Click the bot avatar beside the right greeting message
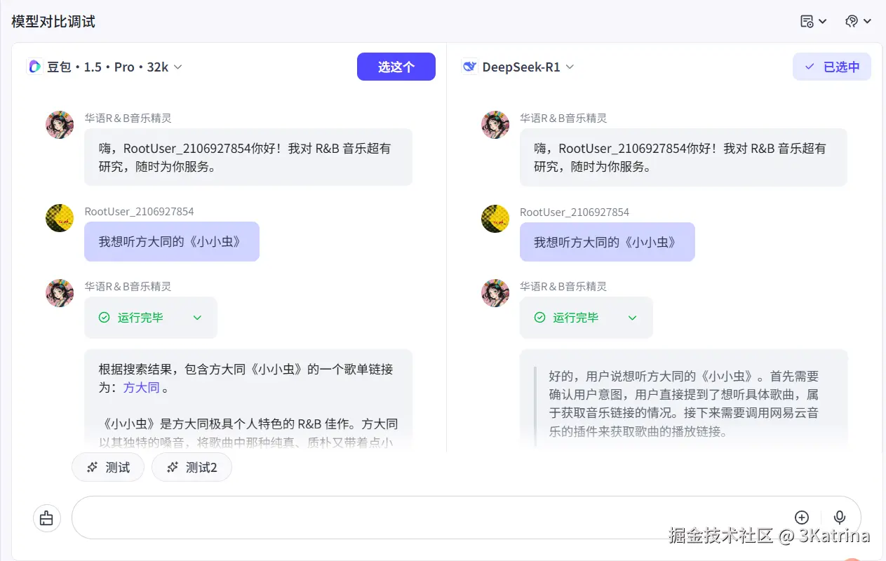The image size is (886, 561). coord(495,124)
